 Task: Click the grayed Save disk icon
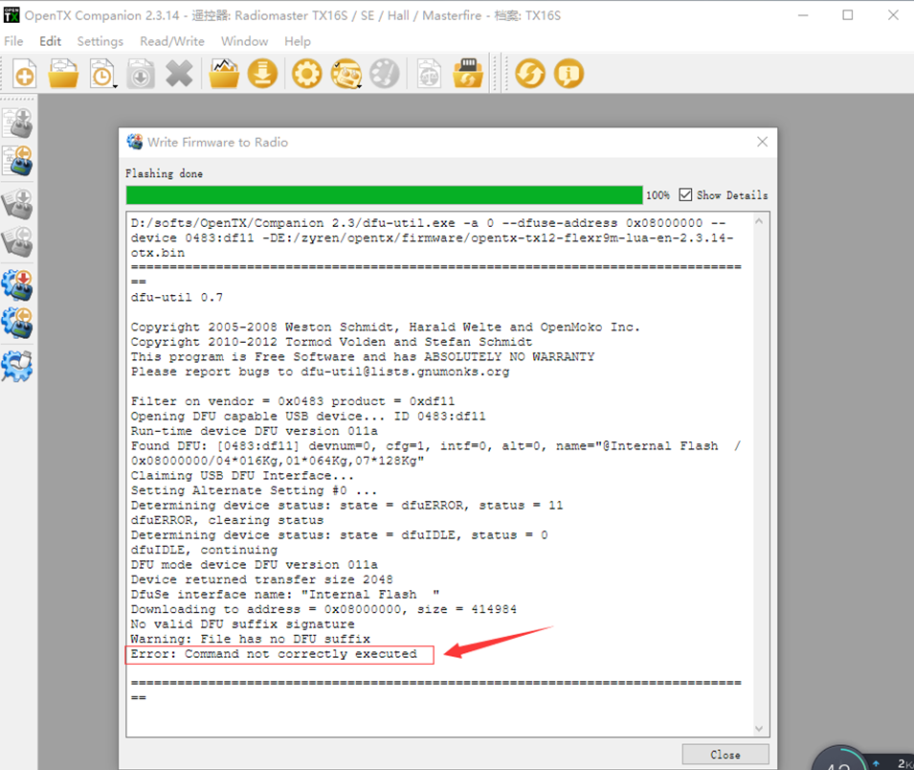click(141, 74)
